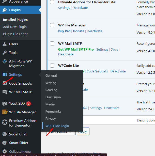Click the All-in-One WP Migration icon

pyautogui.click(x=5, y=61)
